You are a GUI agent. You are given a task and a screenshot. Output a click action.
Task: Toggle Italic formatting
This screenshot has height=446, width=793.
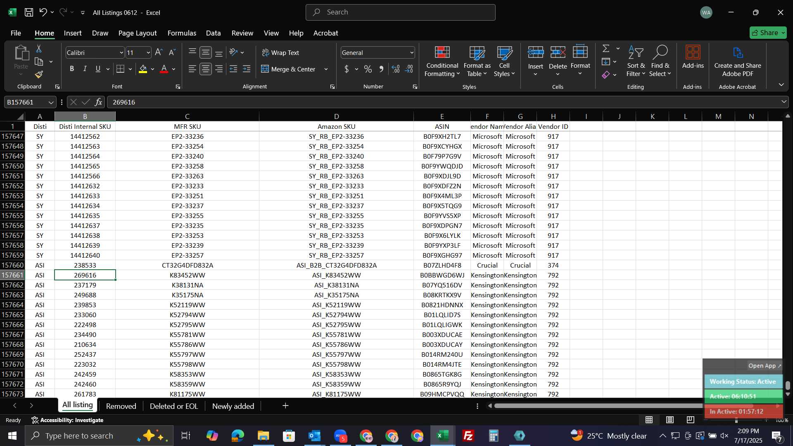coord(85,69)
